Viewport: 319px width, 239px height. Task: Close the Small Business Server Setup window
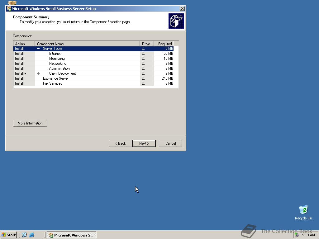tap(182, 8)
